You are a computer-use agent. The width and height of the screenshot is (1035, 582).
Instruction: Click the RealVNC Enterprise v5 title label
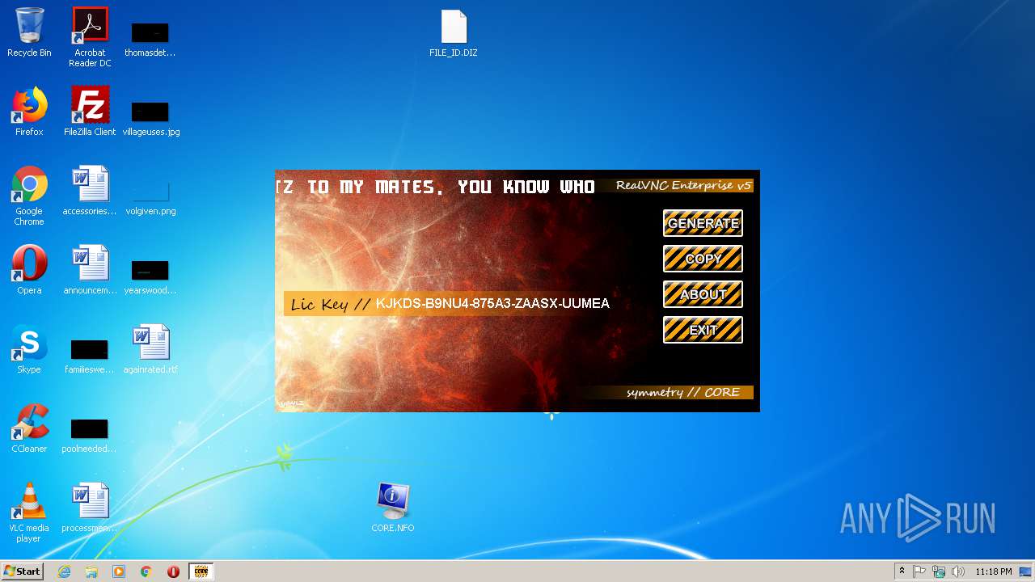(x=683, y=185)
